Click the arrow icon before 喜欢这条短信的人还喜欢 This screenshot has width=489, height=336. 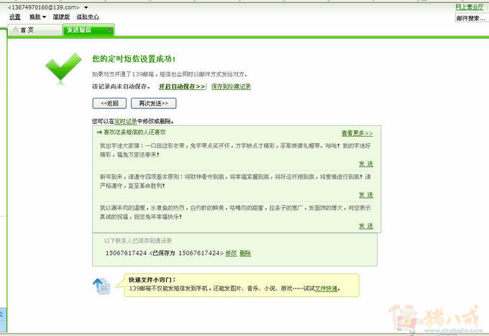point(99,132)
